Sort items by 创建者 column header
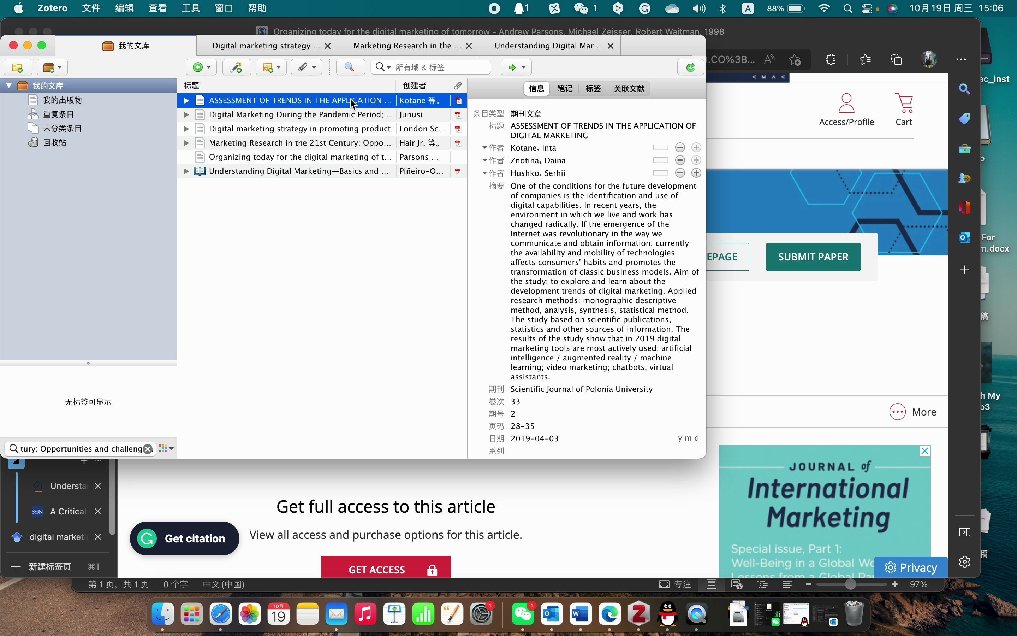 click(422, 86)
